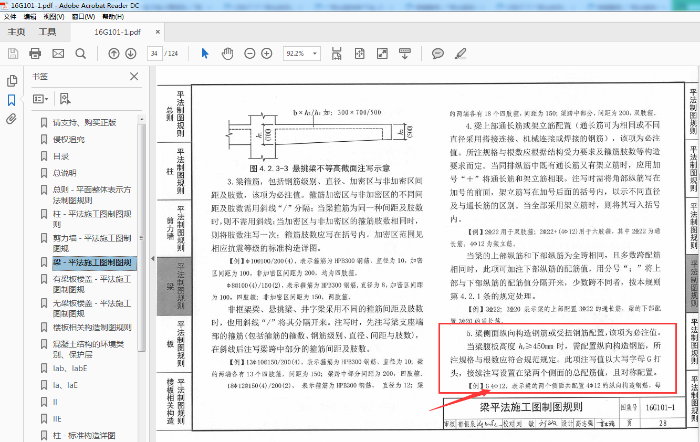Select the highlighter pen tool

pos(460,53)
